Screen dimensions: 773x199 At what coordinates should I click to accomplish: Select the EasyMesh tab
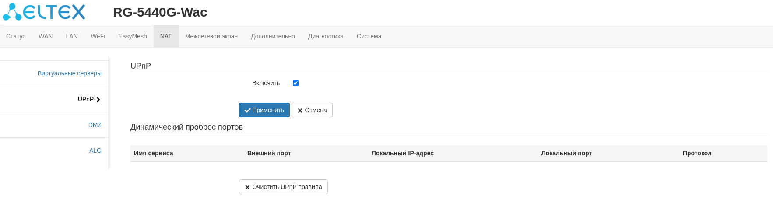tap(132, 36)
